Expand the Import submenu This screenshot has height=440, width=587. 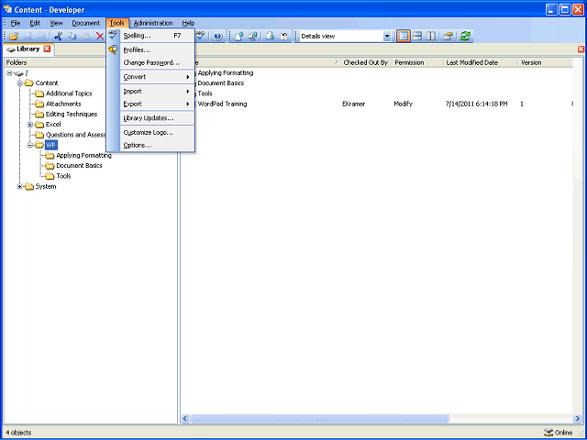pos(157,92)
